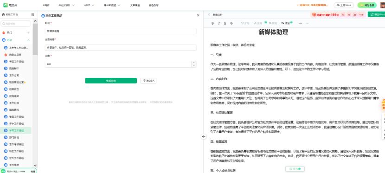Screen dimensions: 385x173
Task: Collapse the 办公 category in sidebar
Action: 28,40
